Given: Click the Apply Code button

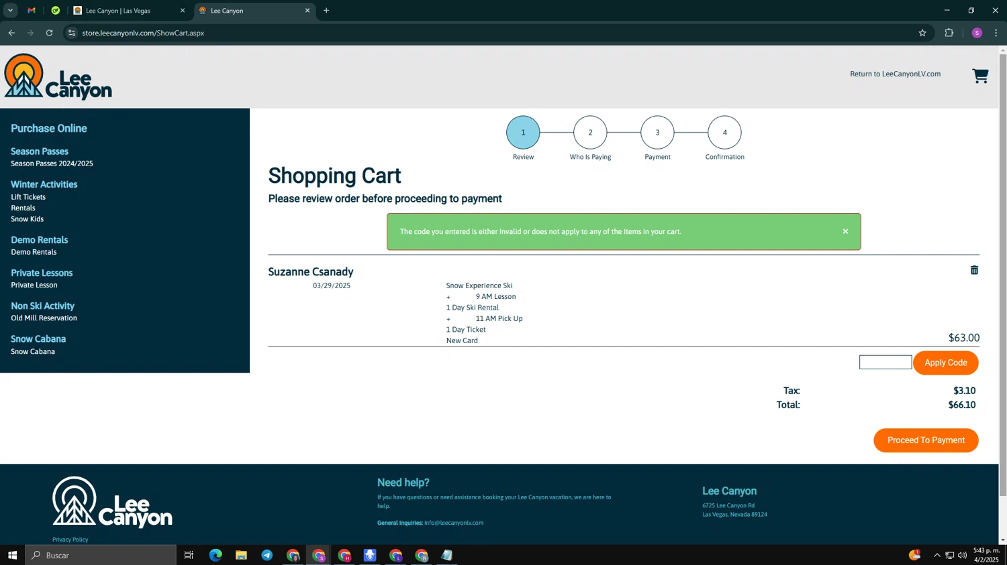Looking at the screenshot, I should [945, 363].
